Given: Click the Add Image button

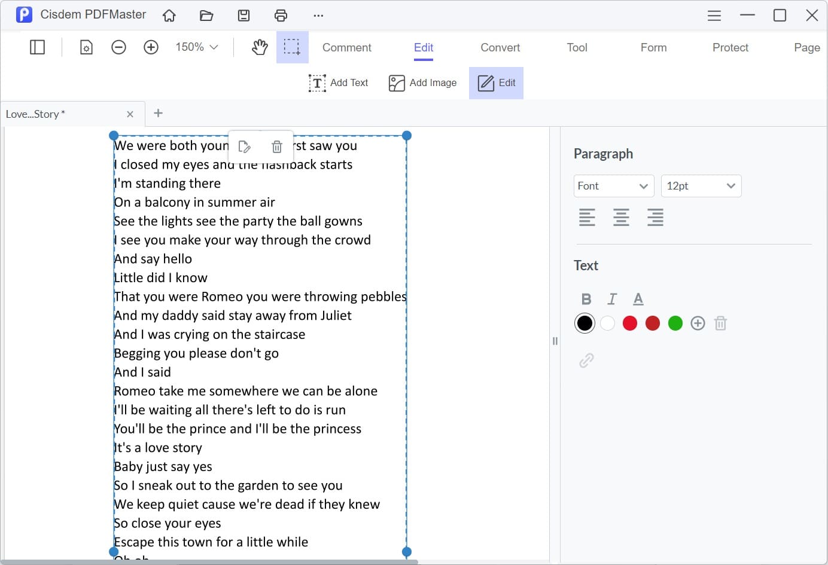Looking at the screenshot, I should tap(422, 83).
